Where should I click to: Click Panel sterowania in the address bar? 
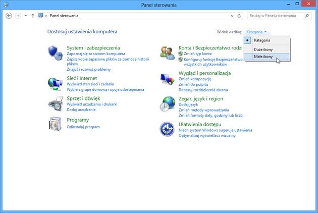[64, 16]
